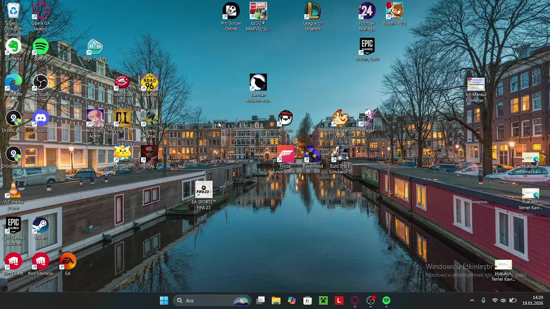Select Cat Quest game icon
Image resolution: width=550 pixels, height=309 pixels.
pos(122,157)
